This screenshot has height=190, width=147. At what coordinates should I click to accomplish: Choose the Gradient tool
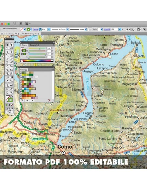pos(11,77)
